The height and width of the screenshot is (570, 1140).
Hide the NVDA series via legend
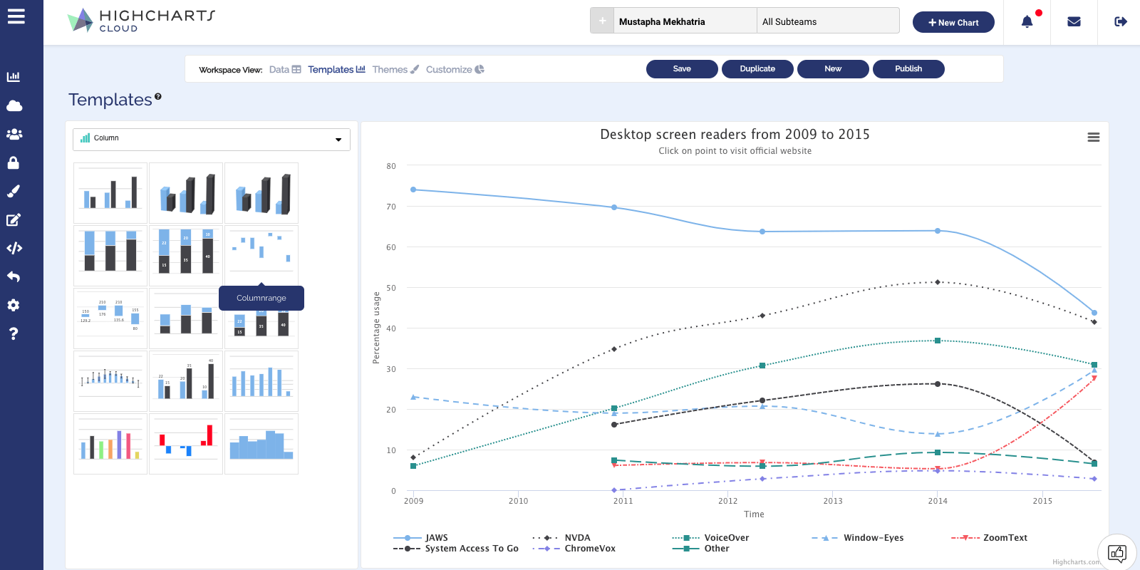(577, 538)
